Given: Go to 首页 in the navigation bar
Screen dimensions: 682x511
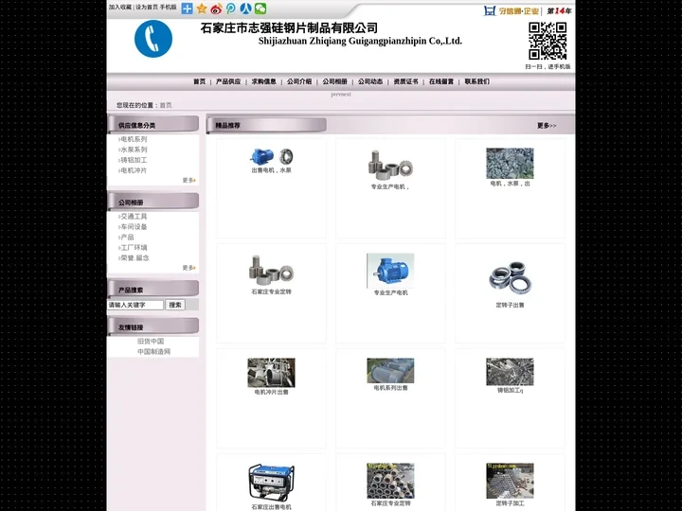Looking at the screenshot, I should 199,81.
